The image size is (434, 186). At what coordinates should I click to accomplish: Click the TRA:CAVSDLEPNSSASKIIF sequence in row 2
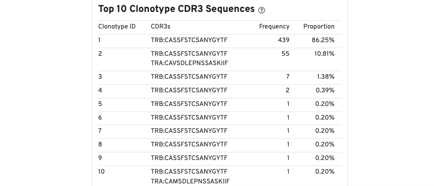[x=189, y=63]
